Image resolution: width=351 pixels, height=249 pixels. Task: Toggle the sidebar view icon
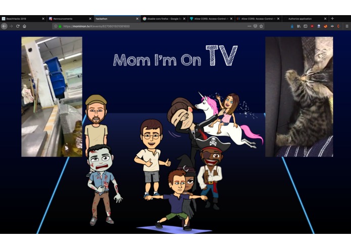point(306,26)
